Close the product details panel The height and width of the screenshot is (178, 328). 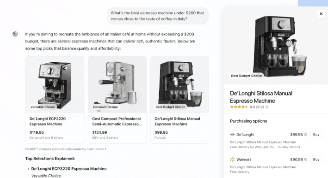(x=321, y=14)
